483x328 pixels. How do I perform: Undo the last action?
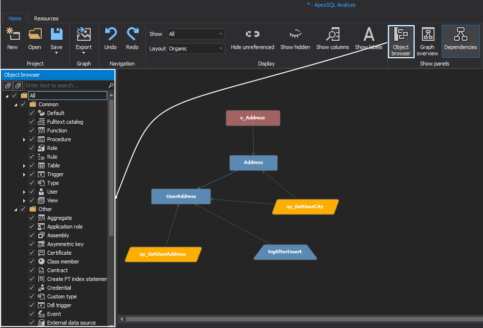pos(111,39)
